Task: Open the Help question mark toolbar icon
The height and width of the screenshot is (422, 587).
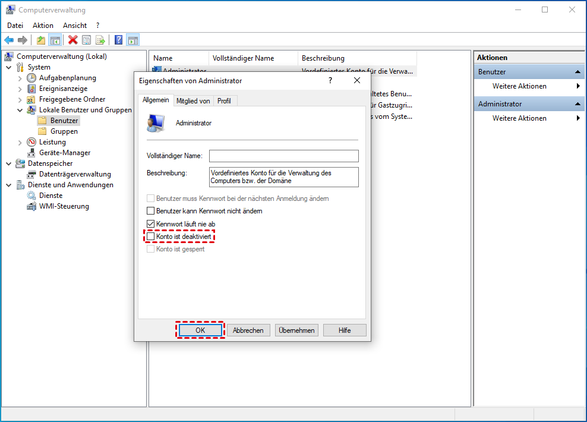Action: click(119, 40)
